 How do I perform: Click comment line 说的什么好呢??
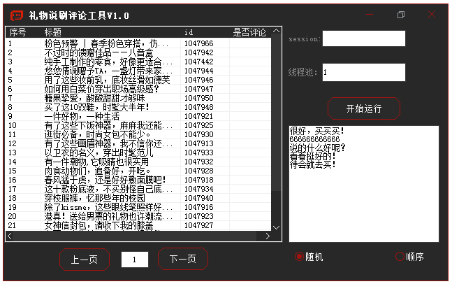317,148
